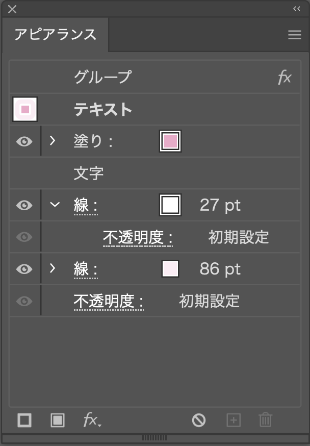Click the fx icon on the グループ row
This screenshot has height=446, width=310.
[284, 78]
